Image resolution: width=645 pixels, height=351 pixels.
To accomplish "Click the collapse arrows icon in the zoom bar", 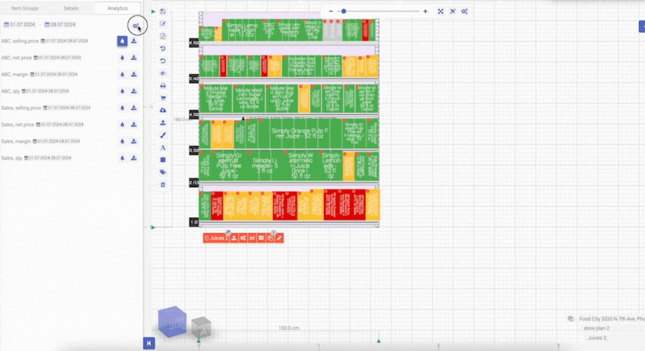I will (x=453, y=12).
